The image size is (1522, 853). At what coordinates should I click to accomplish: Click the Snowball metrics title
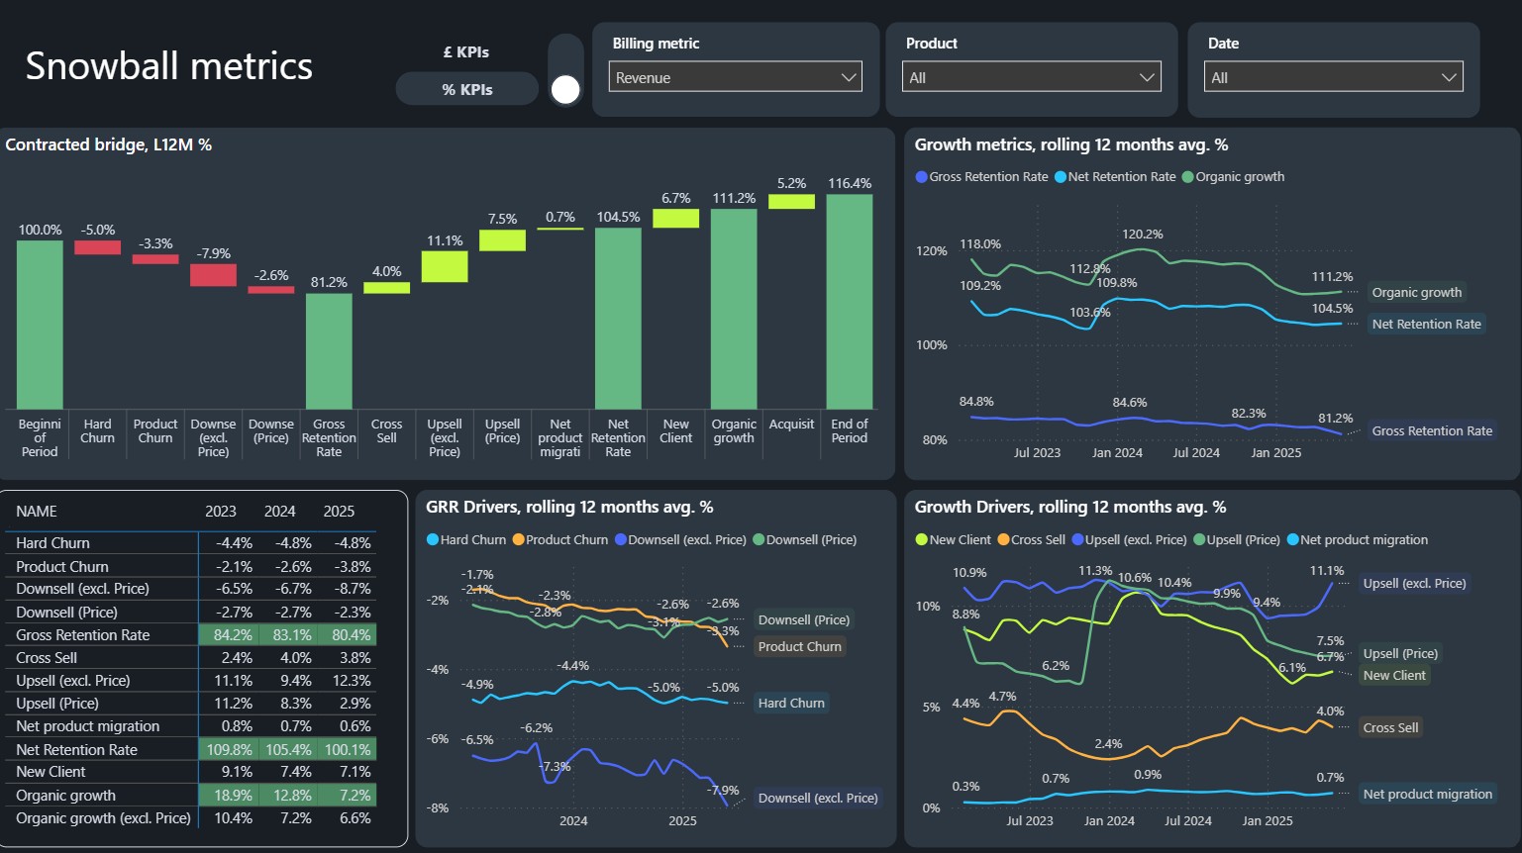click(169, 66)
